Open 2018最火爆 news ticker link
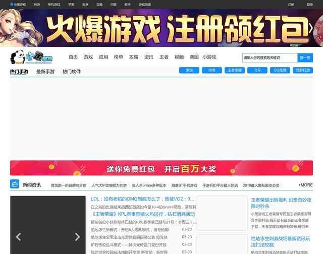The image size is (323, 254). (261, 185)
